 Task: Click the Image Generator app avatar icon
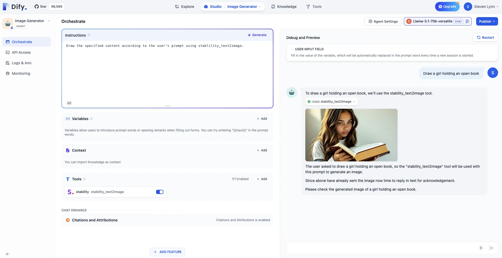tap(8, 23)
